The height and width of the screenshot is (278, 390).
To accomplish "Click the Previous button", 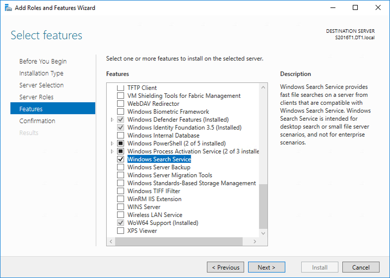I will point(225,267).
